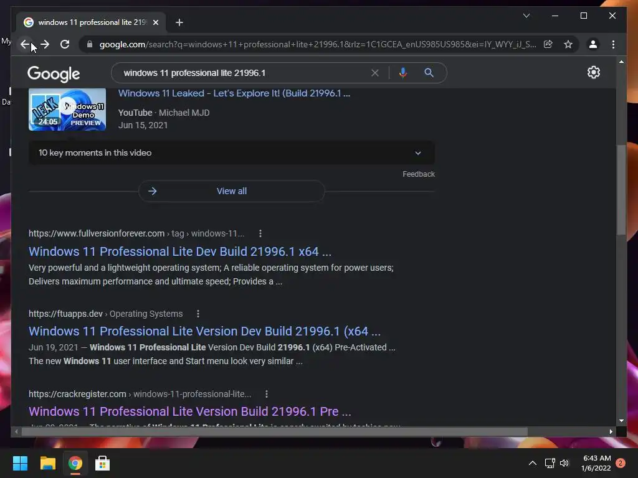Open 'Windows 11 Professional Lite Version Build 21996.1 Pre' result

tap(189, 411)
